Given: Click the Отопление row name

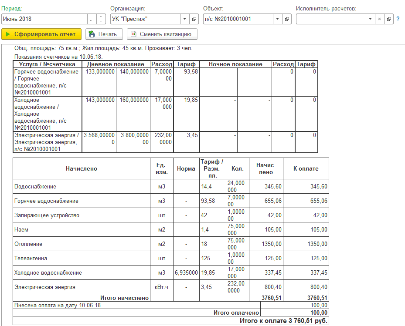Looking at the screenshot, I should click(x=28, y=244).
